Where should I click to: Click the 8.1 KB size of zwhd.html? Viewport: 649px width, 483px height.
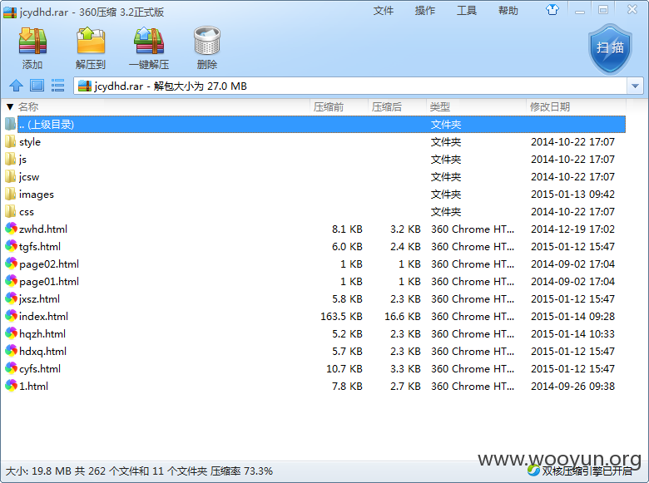(347, 229)
